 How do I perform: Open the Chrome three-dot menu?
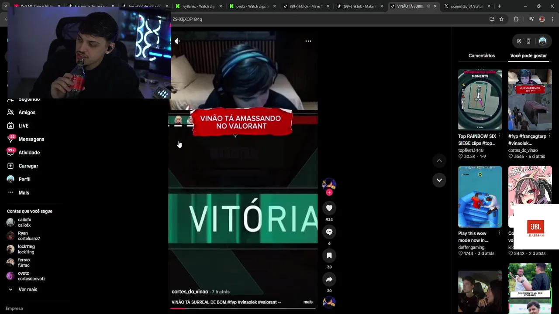pyautogui.click(x=553, y=19)
